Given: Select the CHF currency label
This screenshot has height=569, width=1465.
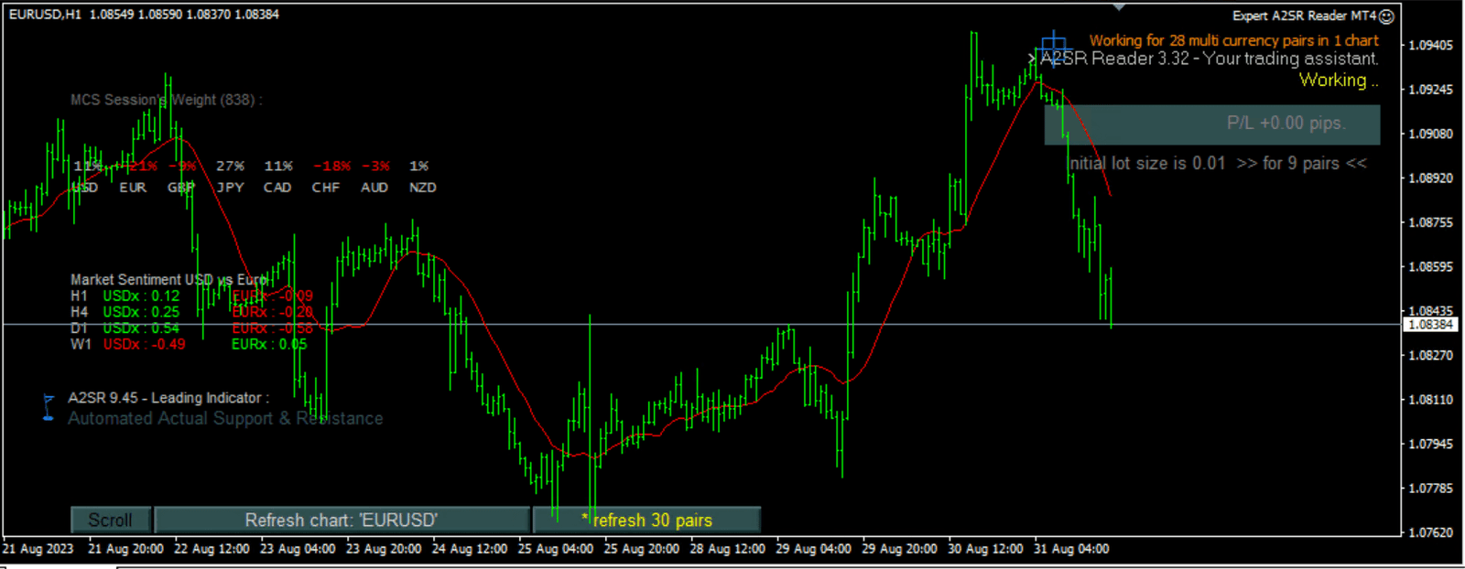Looking at the screenshot, I should tap(326, 188).
